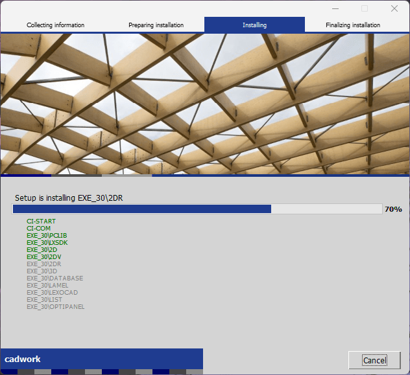Screen dimensions: 410x375
Task: Click the EXE_30\PCLIB list entry
Action: (47, 235)
